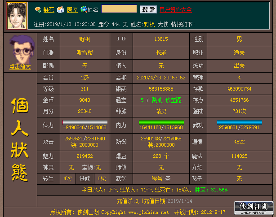276x217 pixels.
Task: Click the 魅力 value 219452
Action: (85, 156)
